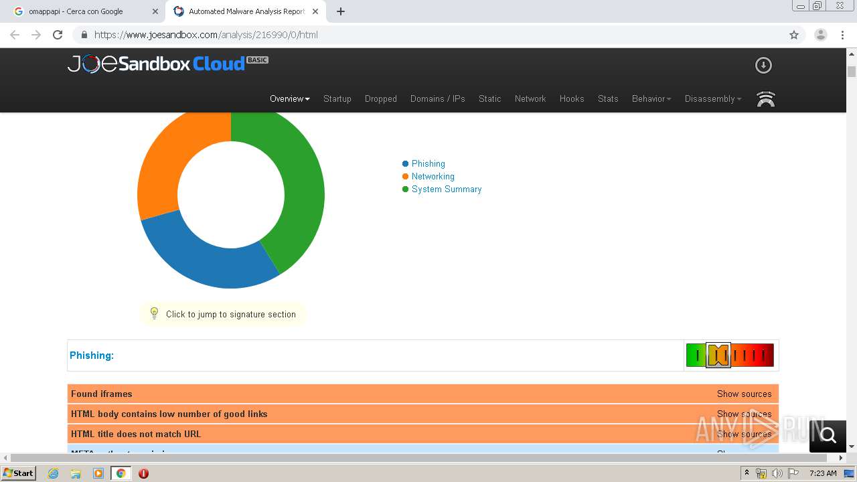The height and width of the screenshot is (482, 857).
Task: Reload the page
Action: click(58, 35)
